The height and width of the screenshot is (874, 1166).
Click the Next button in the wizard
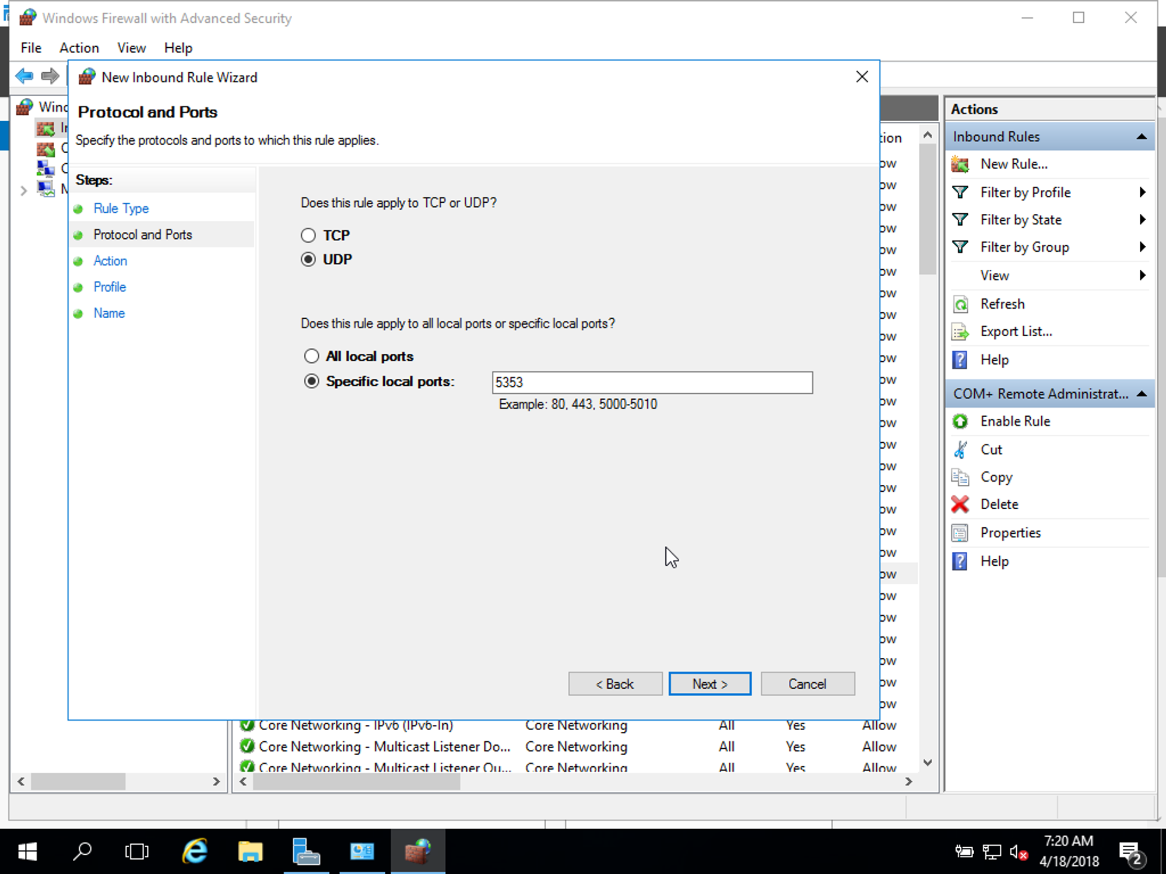pos(710,683)
